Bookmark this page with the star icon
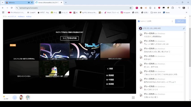 pos(131,8)
